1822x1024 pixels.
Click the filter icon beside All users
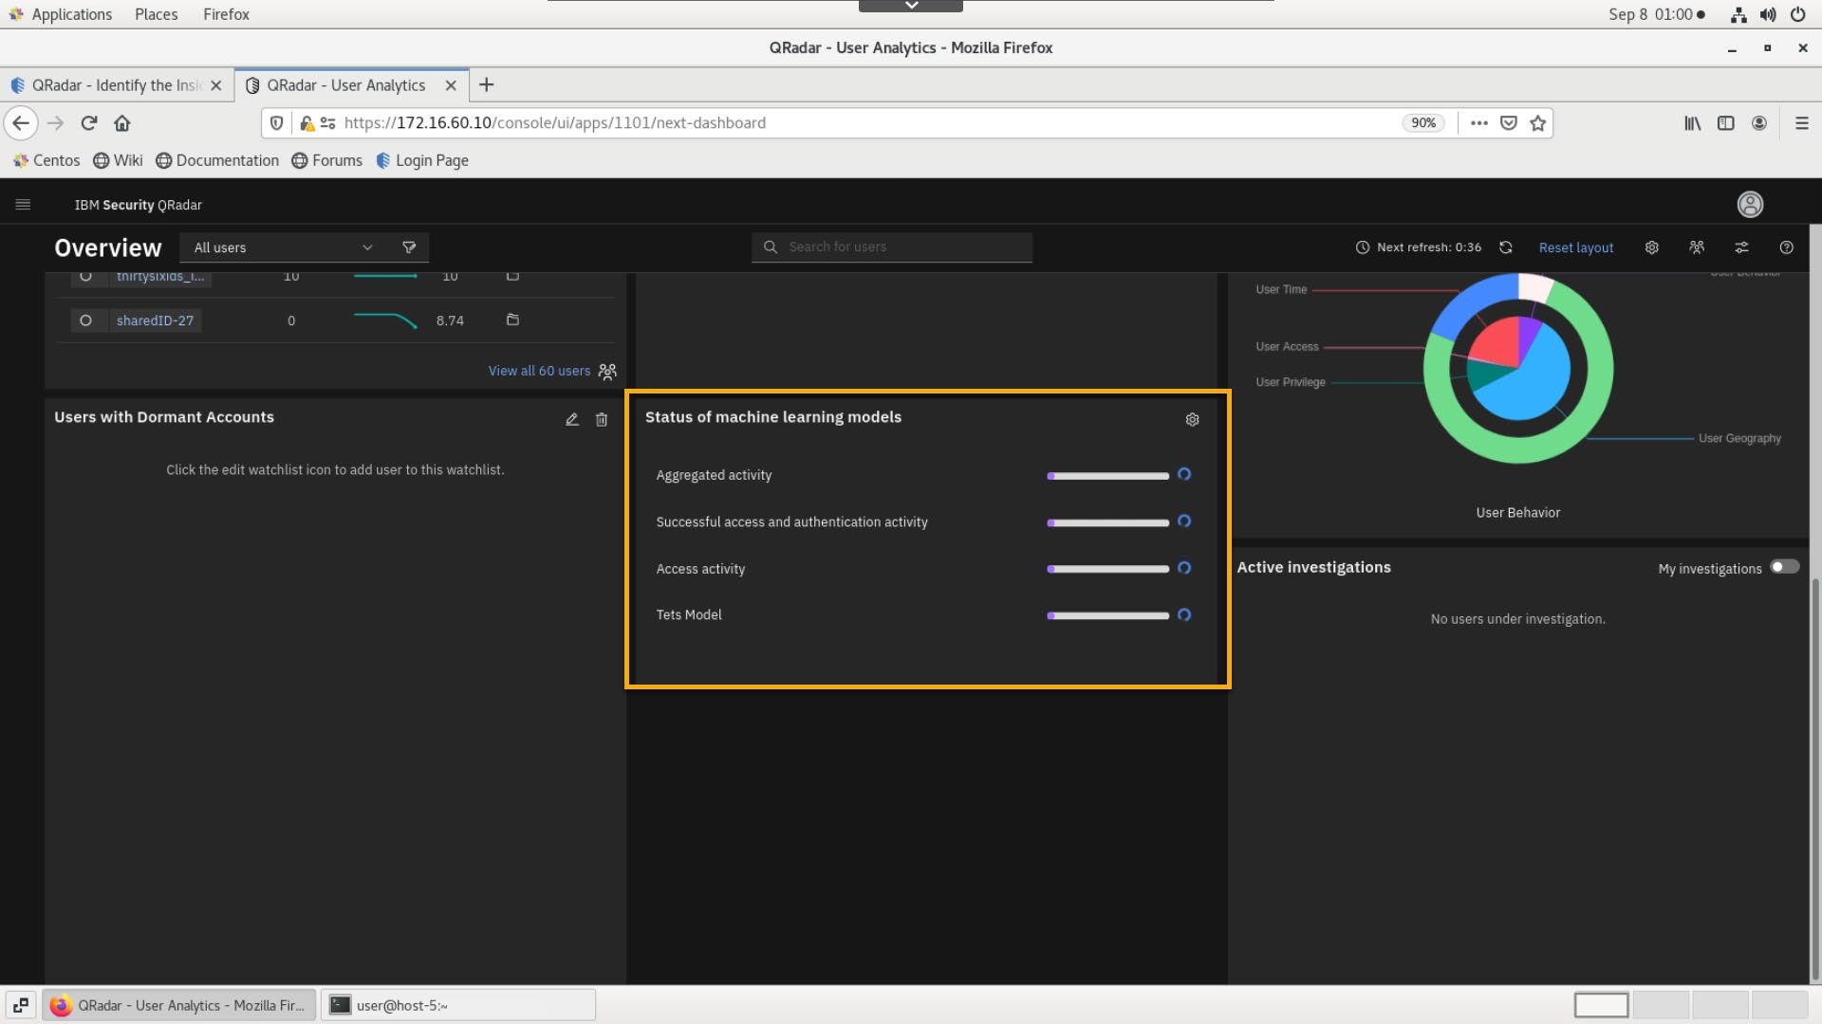[x=409, y=247]
